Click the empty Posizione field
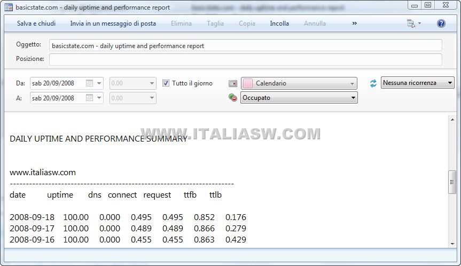Image resolution: width=461 pixels, height=266 pixels. pyautogui.click(x=246, y=59)
